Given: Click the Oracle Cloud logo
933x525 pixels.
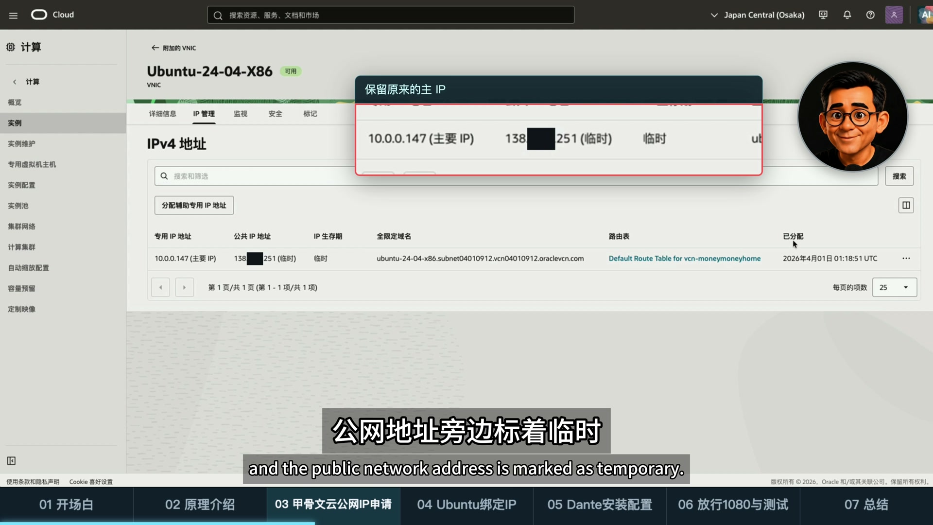Looking at the screenshot, I should point(52,15).
